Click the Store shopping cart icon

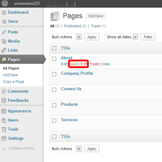pos(4,21)
